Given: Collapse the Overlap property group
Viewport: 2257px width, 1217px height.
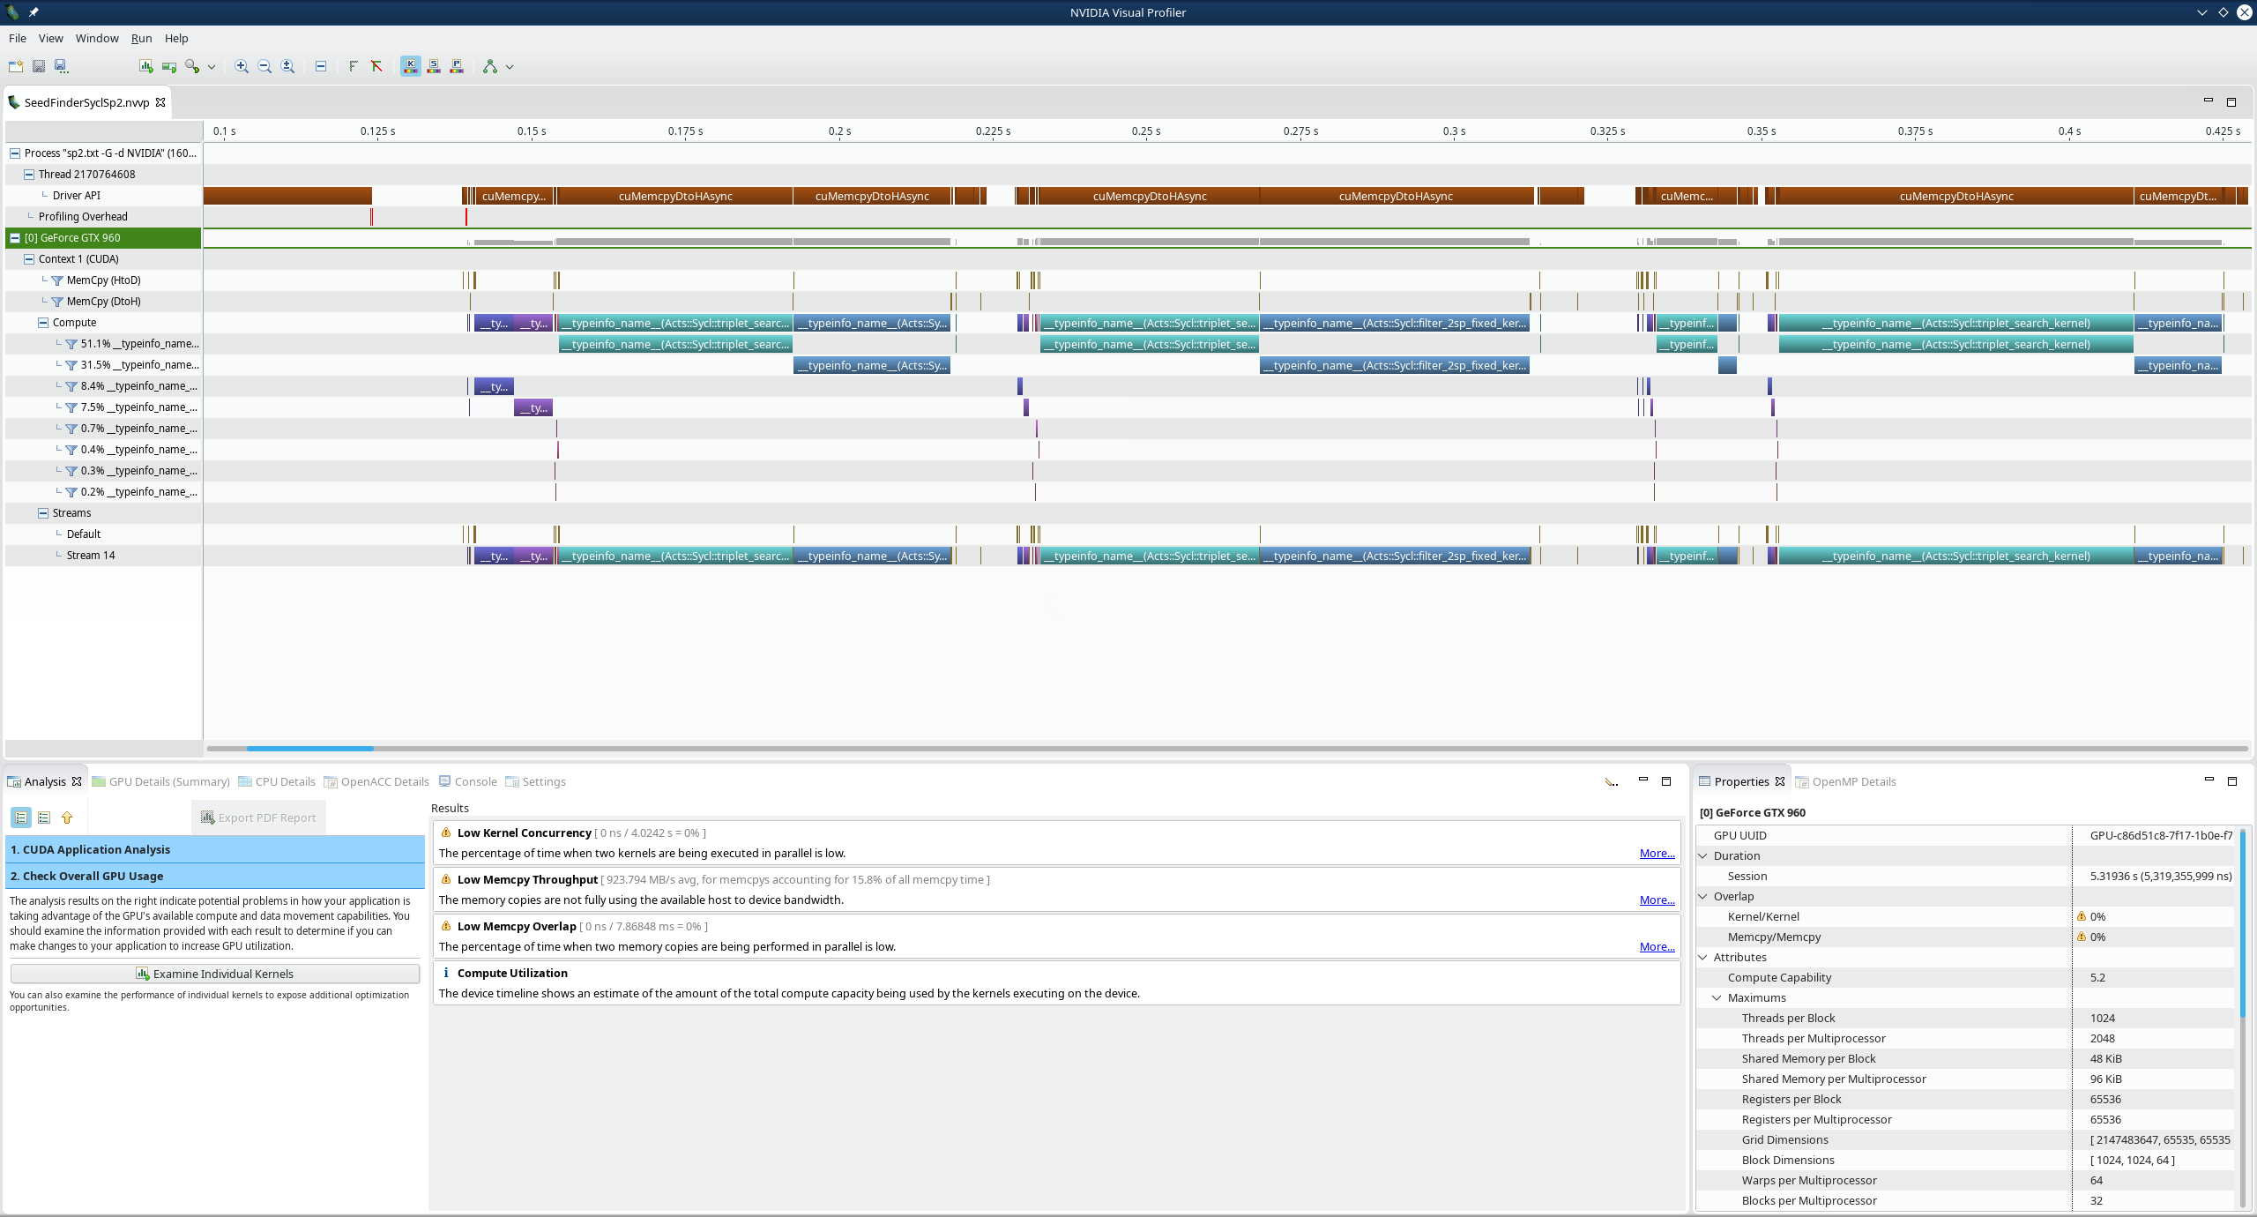Looking at the screenshot, I should 1703,896.
